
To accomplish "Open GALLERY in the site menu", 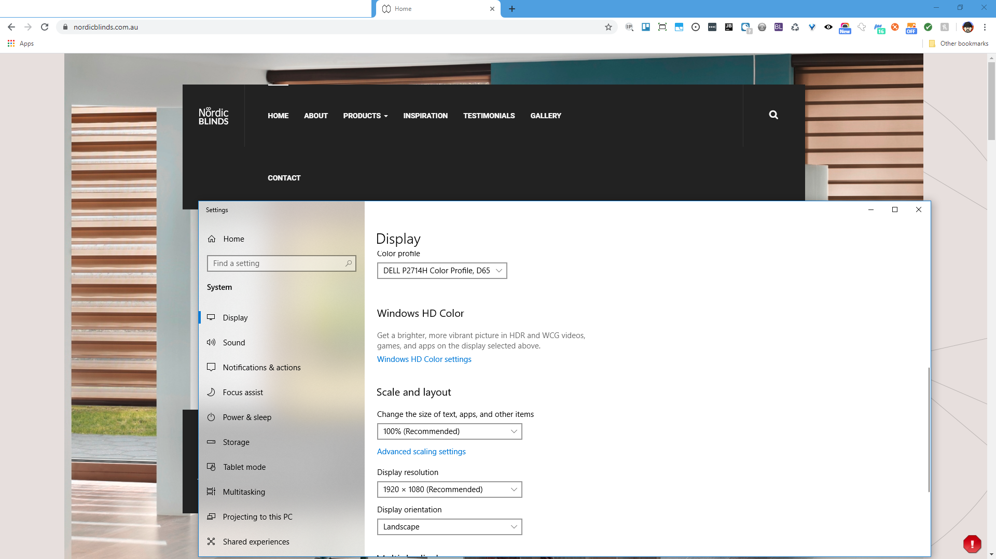I will pyautogui.click(x=546, y=116).
